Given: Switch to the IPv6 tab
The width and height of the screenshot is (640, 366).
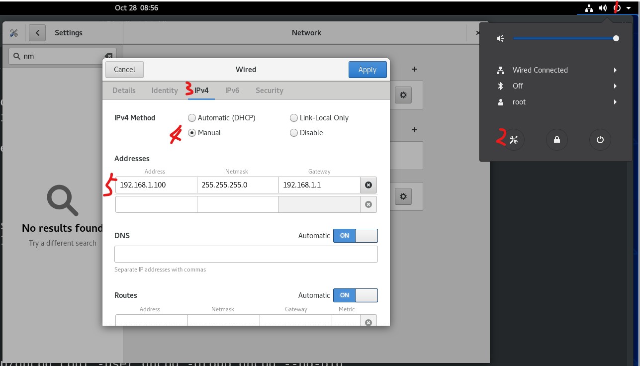Looking at the screenshot, I should (232, 91).
